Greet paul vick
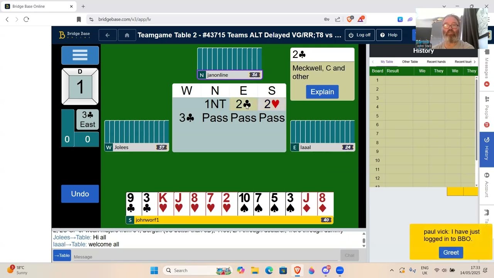 pyautogui.click(x=451, y=253)
